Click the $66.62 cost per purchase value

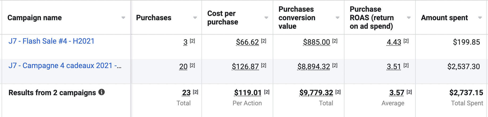[247, 42]
